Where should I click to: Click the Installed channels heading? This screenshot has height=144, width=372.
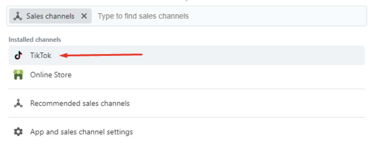coord(35,40)
